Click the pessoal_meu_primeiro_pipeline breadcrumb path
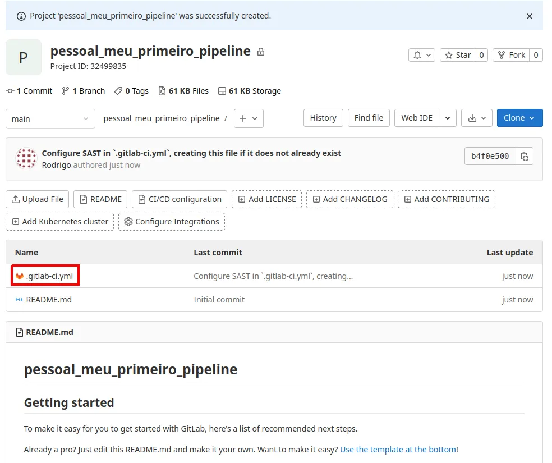 (162, 118)
